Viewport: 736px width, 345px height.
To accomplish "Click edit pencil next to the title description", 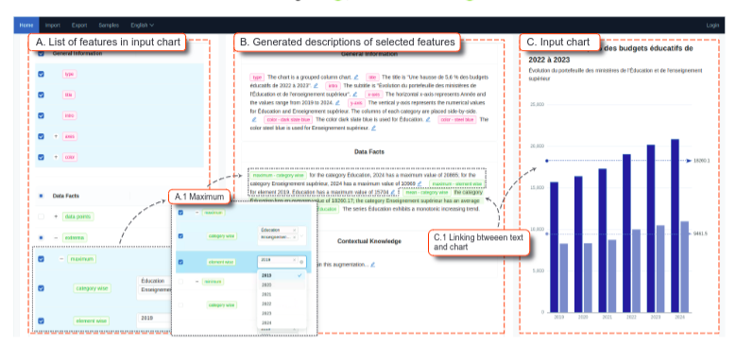I will (316, 86).
